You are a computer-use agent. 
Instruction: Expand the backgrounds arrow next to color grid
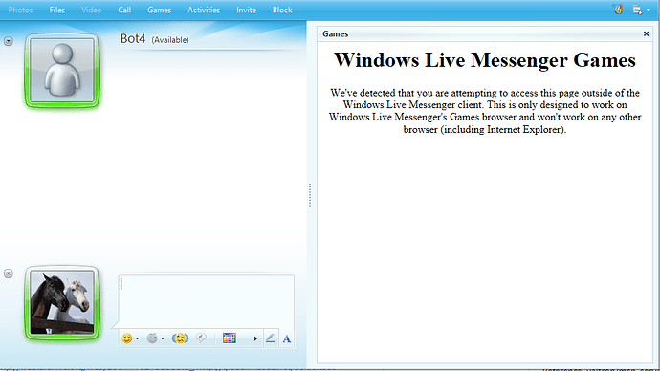coord(255,338)
